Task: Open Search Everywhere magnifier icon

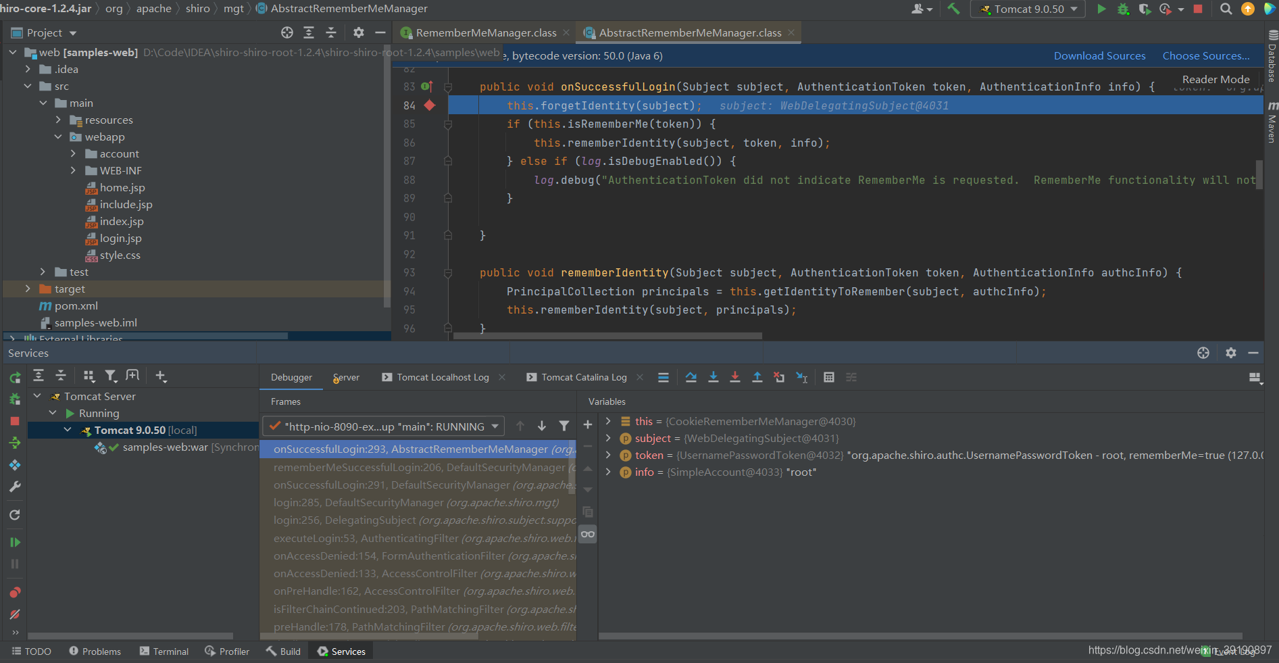Action: point(1226,9)
